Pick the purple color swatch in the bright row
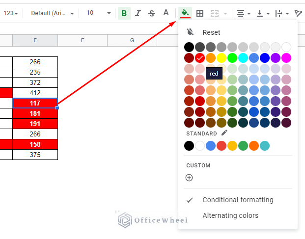This screenshot has width=305, height=239. [x=276, y=58]
